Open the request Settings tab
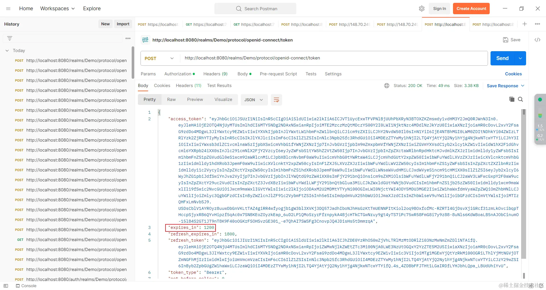 point(333,74)
